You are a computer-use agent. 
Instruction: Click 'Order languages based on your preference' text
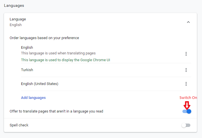(44, 38)
